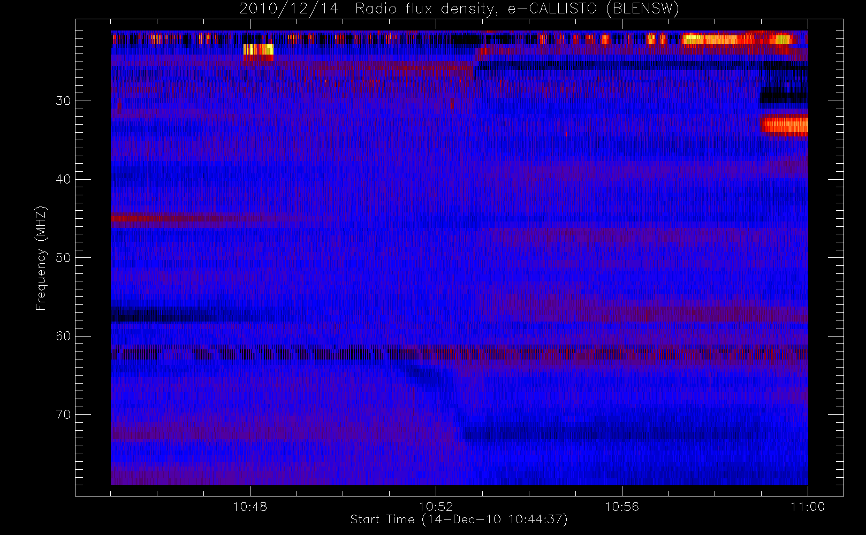
Task: Click the 50 frequency tick label
Action: pos(63,257)
